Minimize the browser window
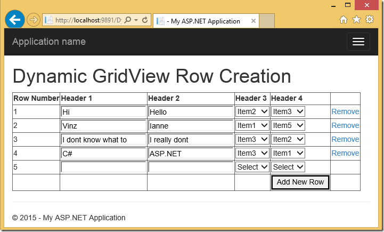Image resolution: width=384 pixels, height=232 pixels. tap(333, 5)
